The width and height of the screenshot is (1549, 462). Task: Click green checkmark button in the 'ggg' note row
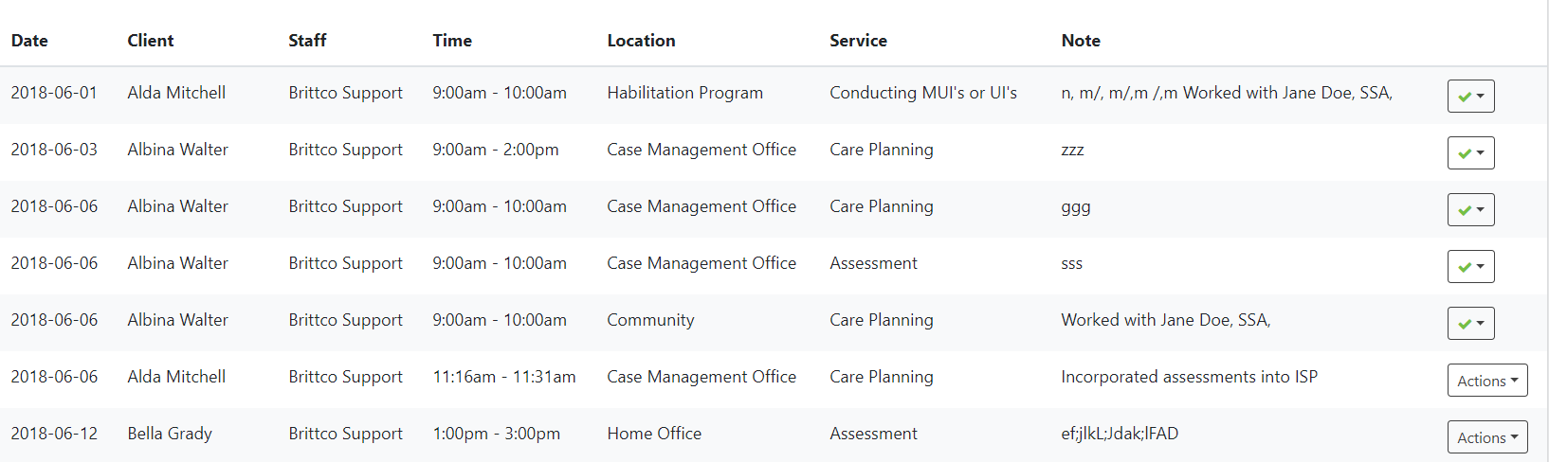[1470, 209]
